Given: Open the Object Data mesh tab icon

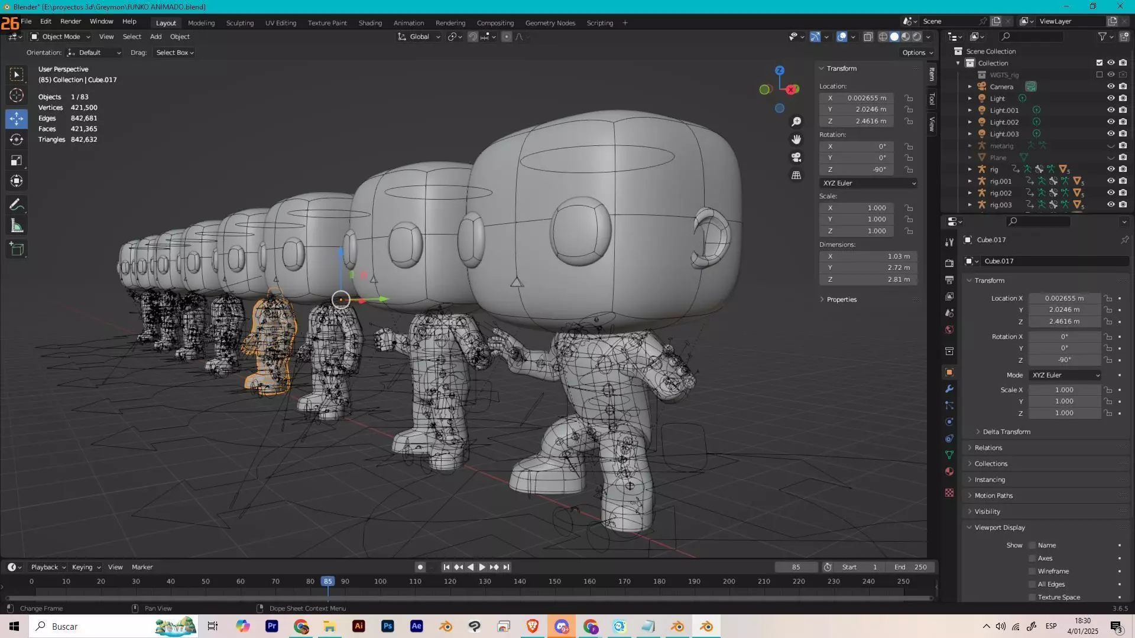Looking at the screenshot, I should tap(949, 455).
